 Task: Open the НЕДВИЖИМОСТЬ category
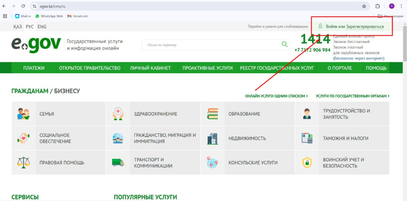pos(248,139)
